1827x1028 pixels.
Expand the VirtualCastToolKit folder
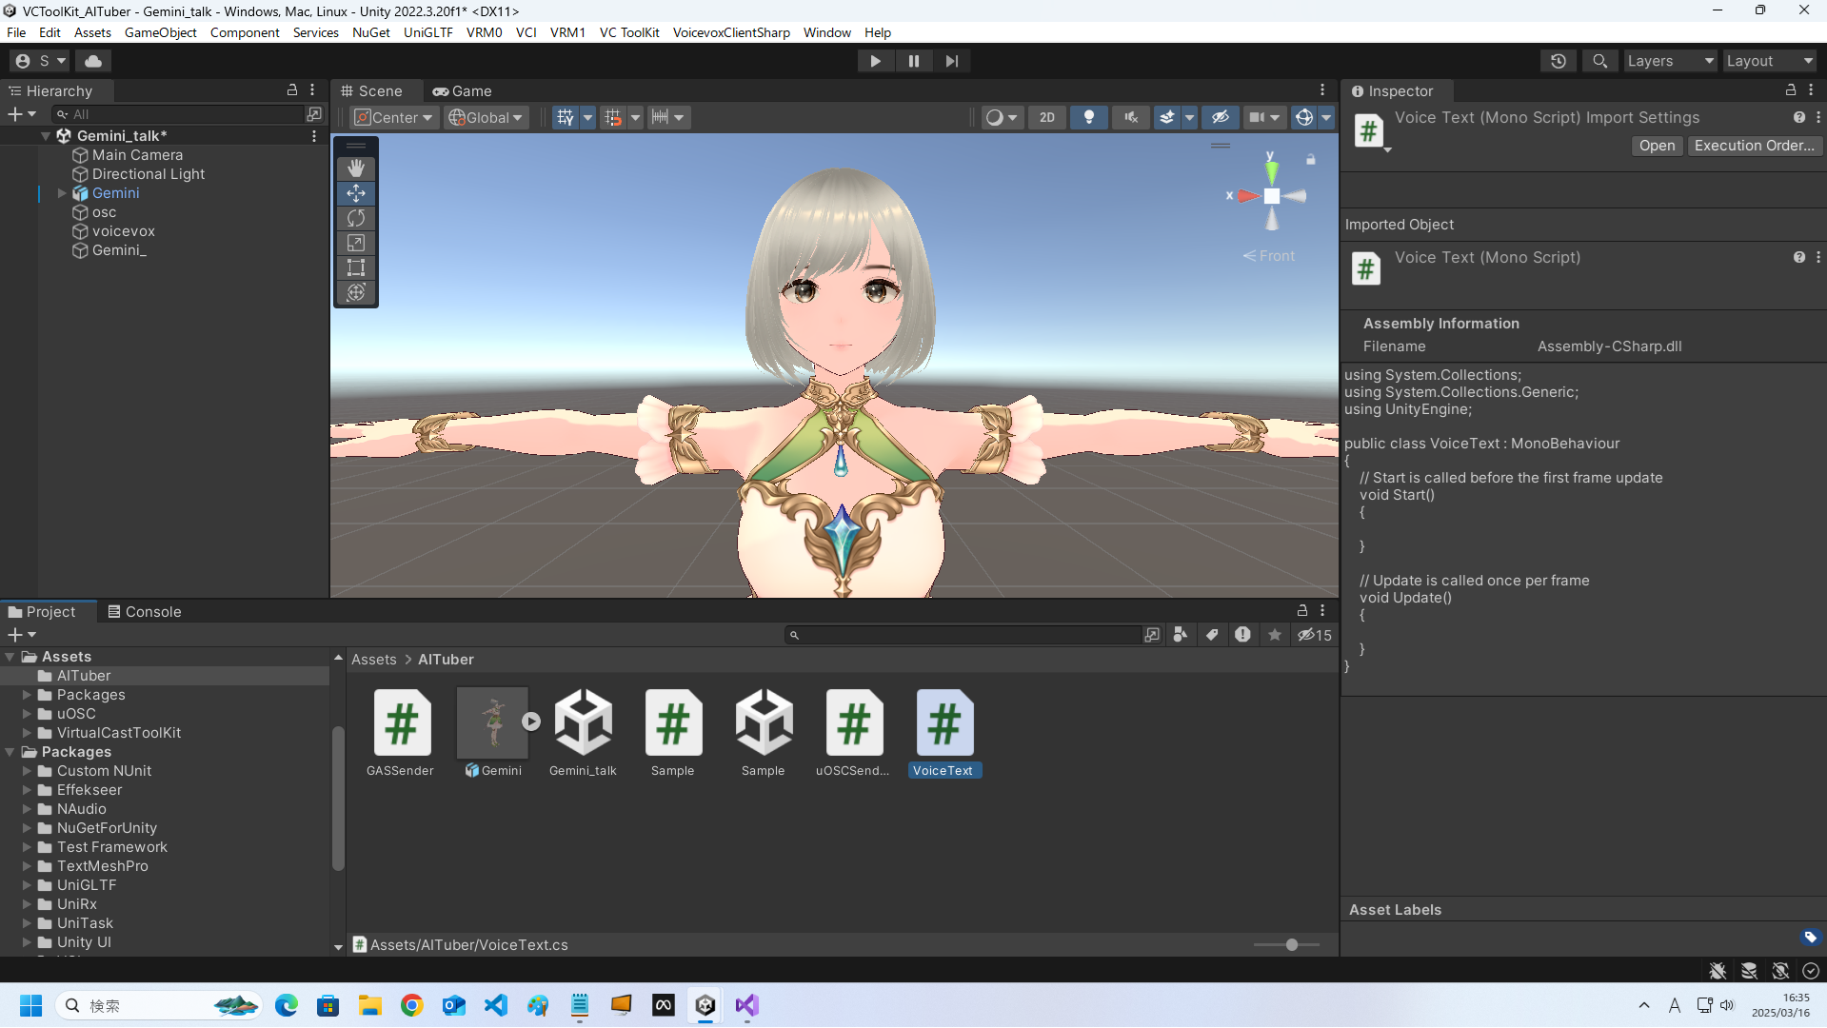point(28,733)
